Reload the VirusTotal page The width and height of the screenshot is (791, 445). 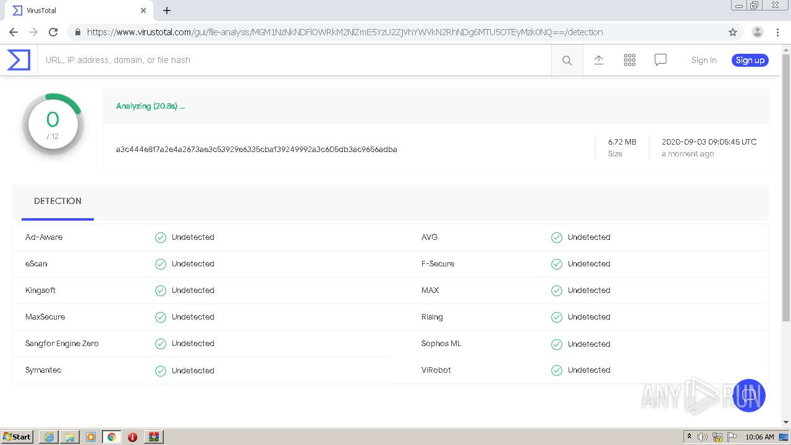[53, 32]
